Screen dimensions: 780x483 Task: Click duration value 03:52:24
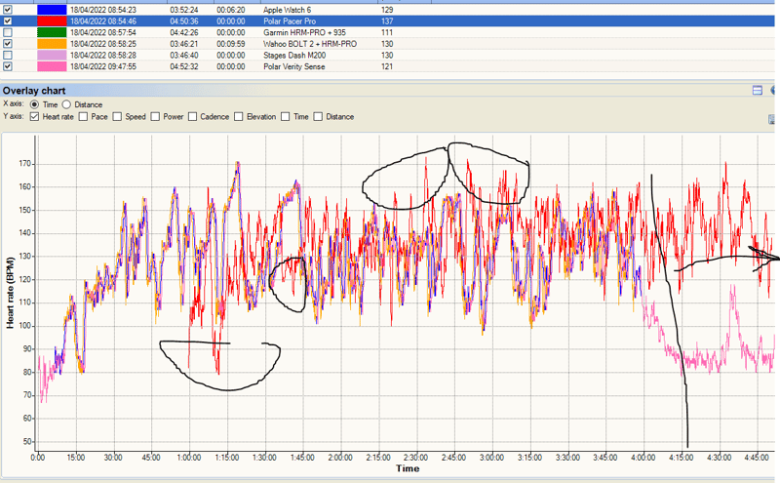[x=184, y=10]
